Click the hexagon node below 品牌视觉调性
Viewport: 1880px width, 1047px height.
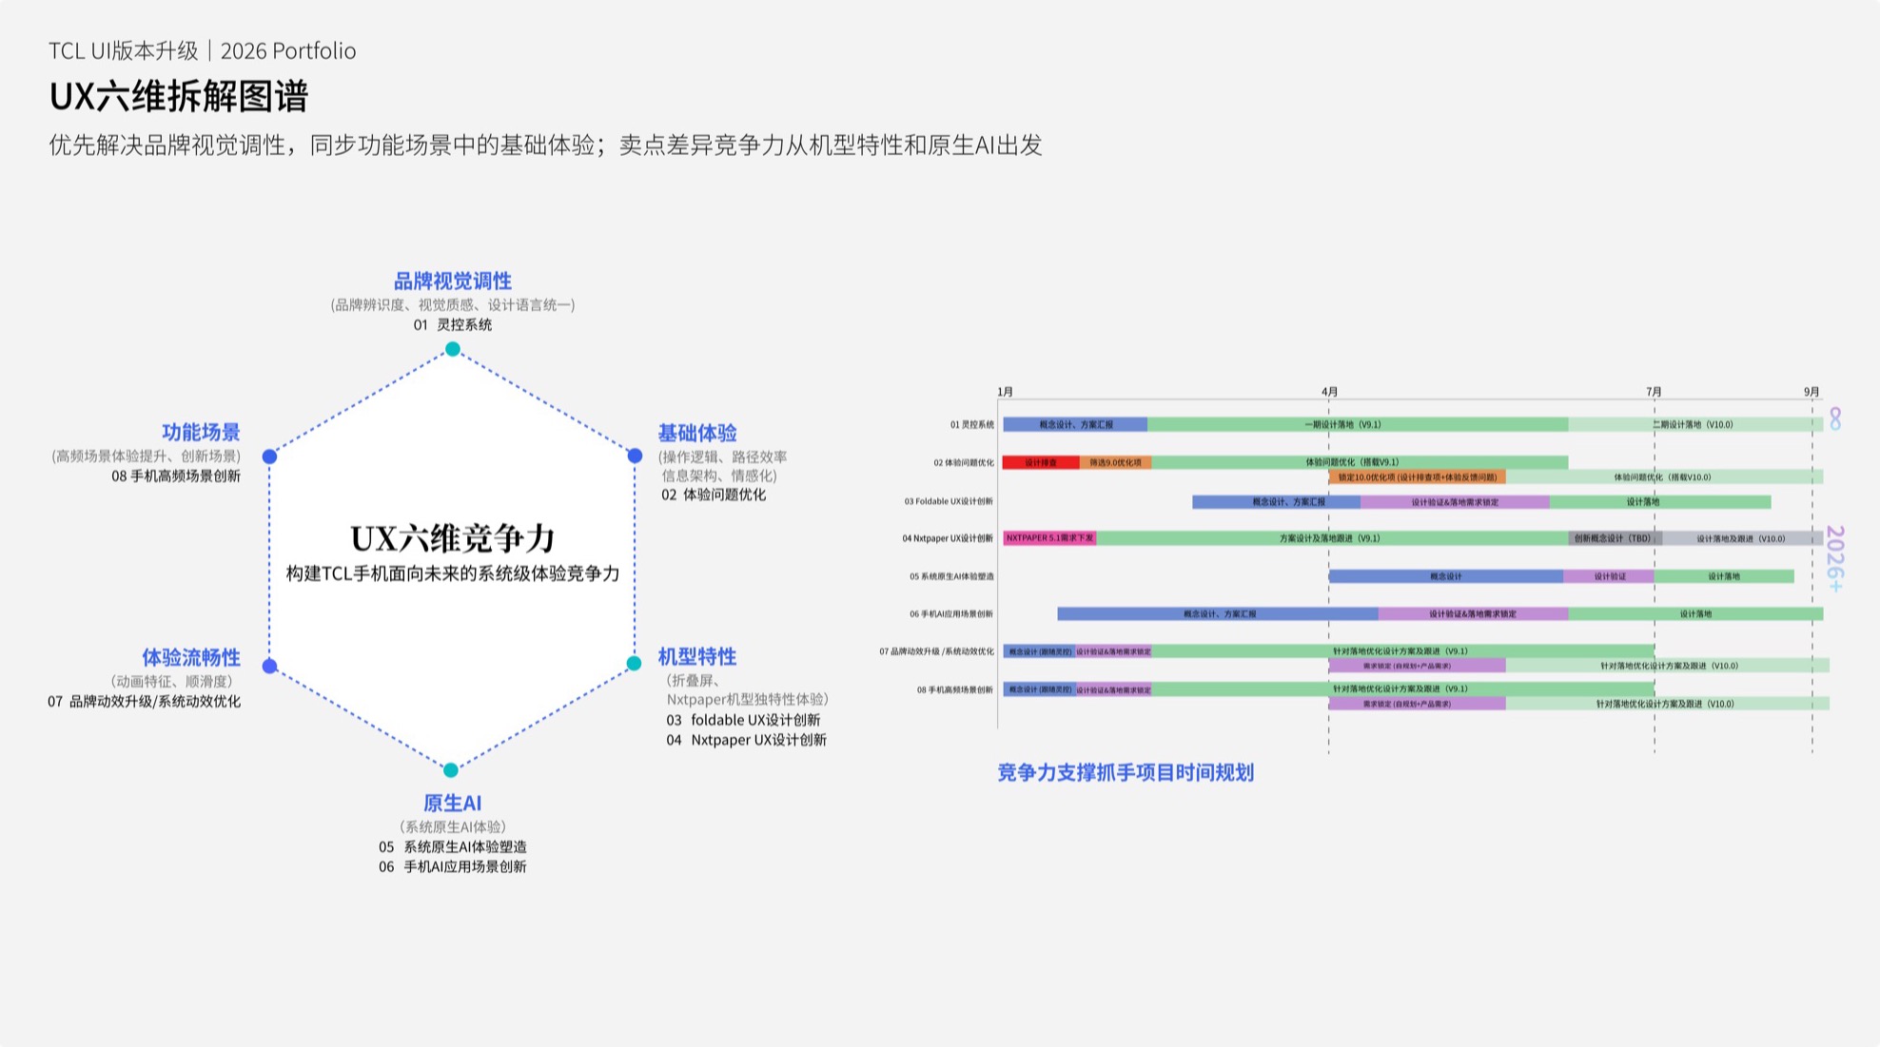tap(453, 349)
